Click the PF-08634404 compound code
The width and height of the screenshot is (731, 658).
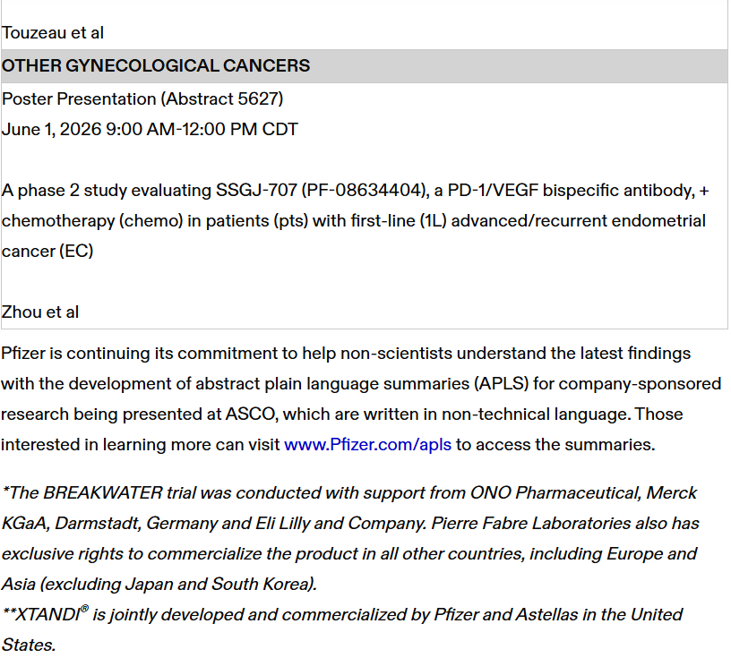click(x=362, y=191)
